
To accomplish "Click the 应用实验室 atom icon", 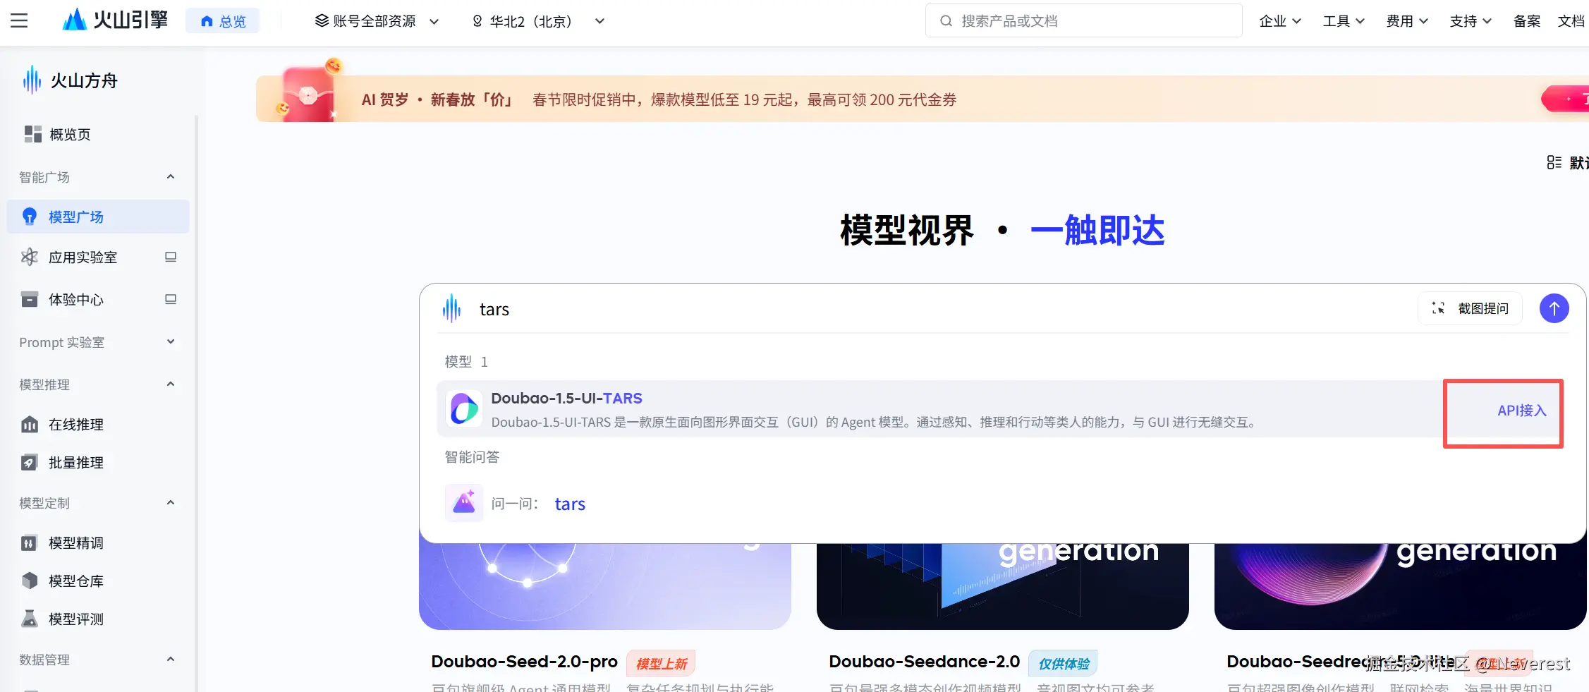I will 30,257.
